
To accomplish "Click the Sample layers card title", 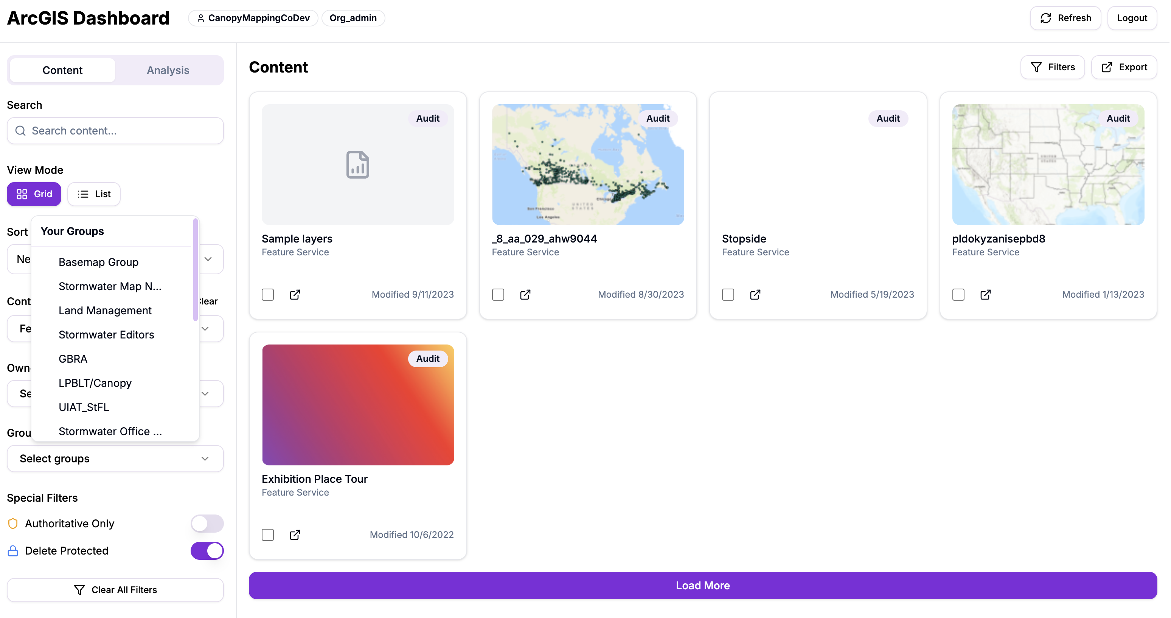I will pos(297,239).
